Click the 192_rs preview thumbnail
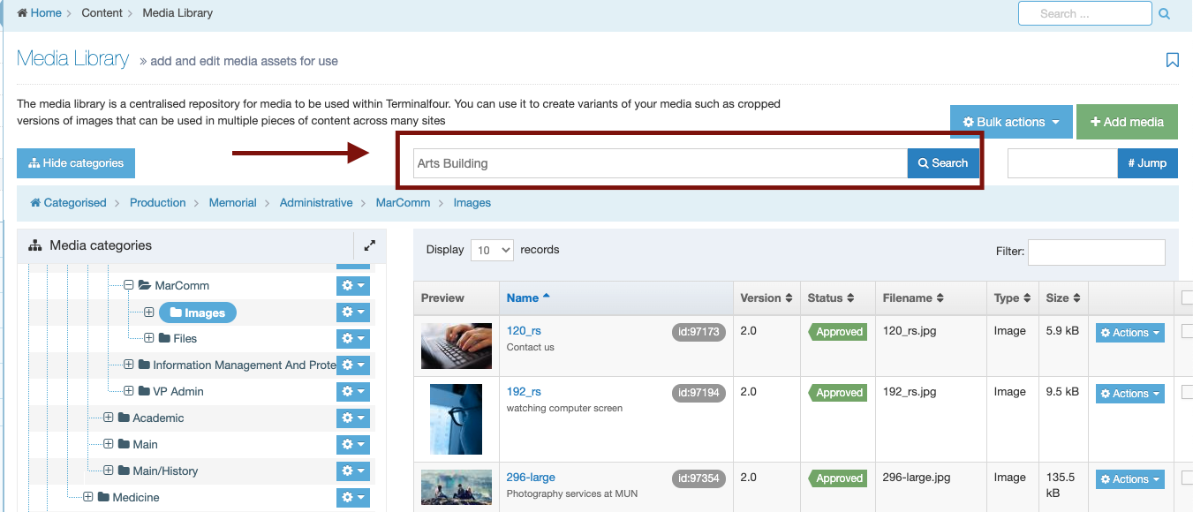The width and height of the screenshot is (1193, 512). pyautogui.click(x=457, y=419)
